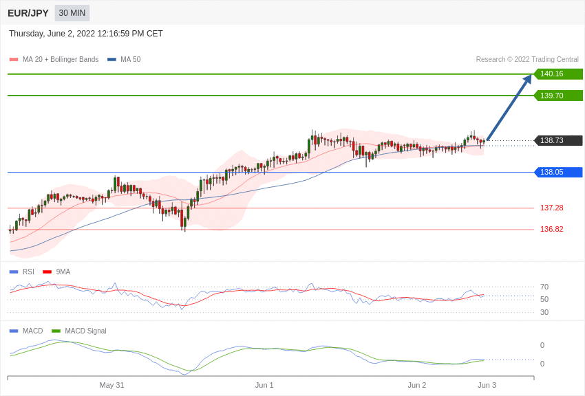
Task: Select the red 137.28 support level label
Action: [x=551, y=208]
